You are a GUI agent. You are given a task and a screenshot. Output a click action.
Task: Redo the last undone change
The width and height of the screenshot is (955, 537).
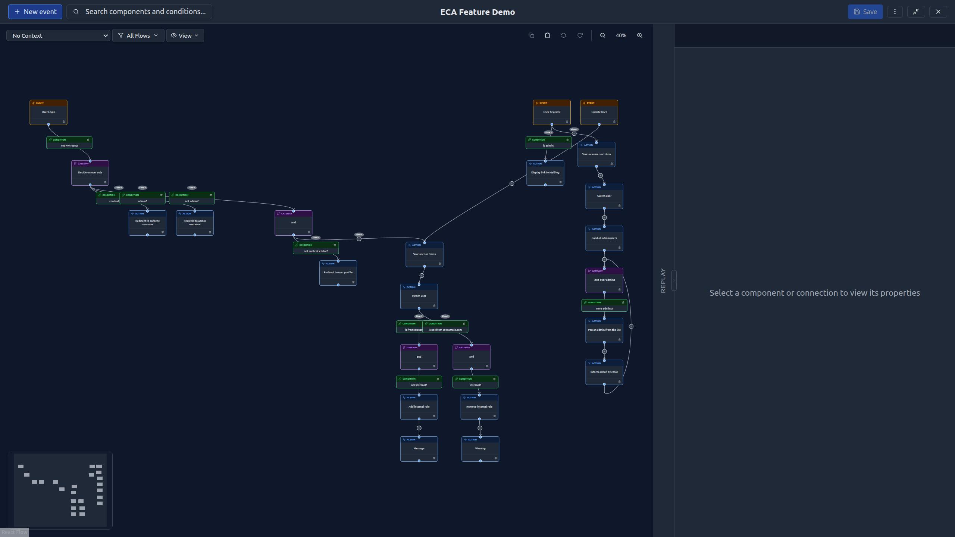tap(580, 35)
